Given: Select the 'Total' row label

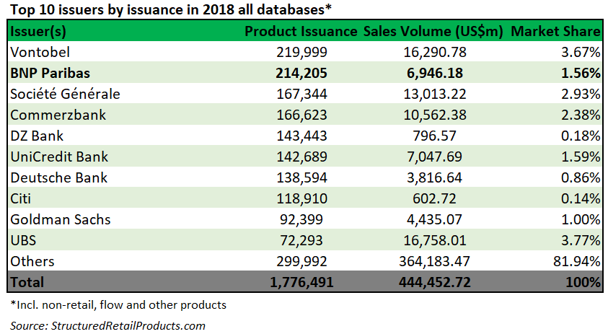Looking at the screenshot, I should click(27, 282).
